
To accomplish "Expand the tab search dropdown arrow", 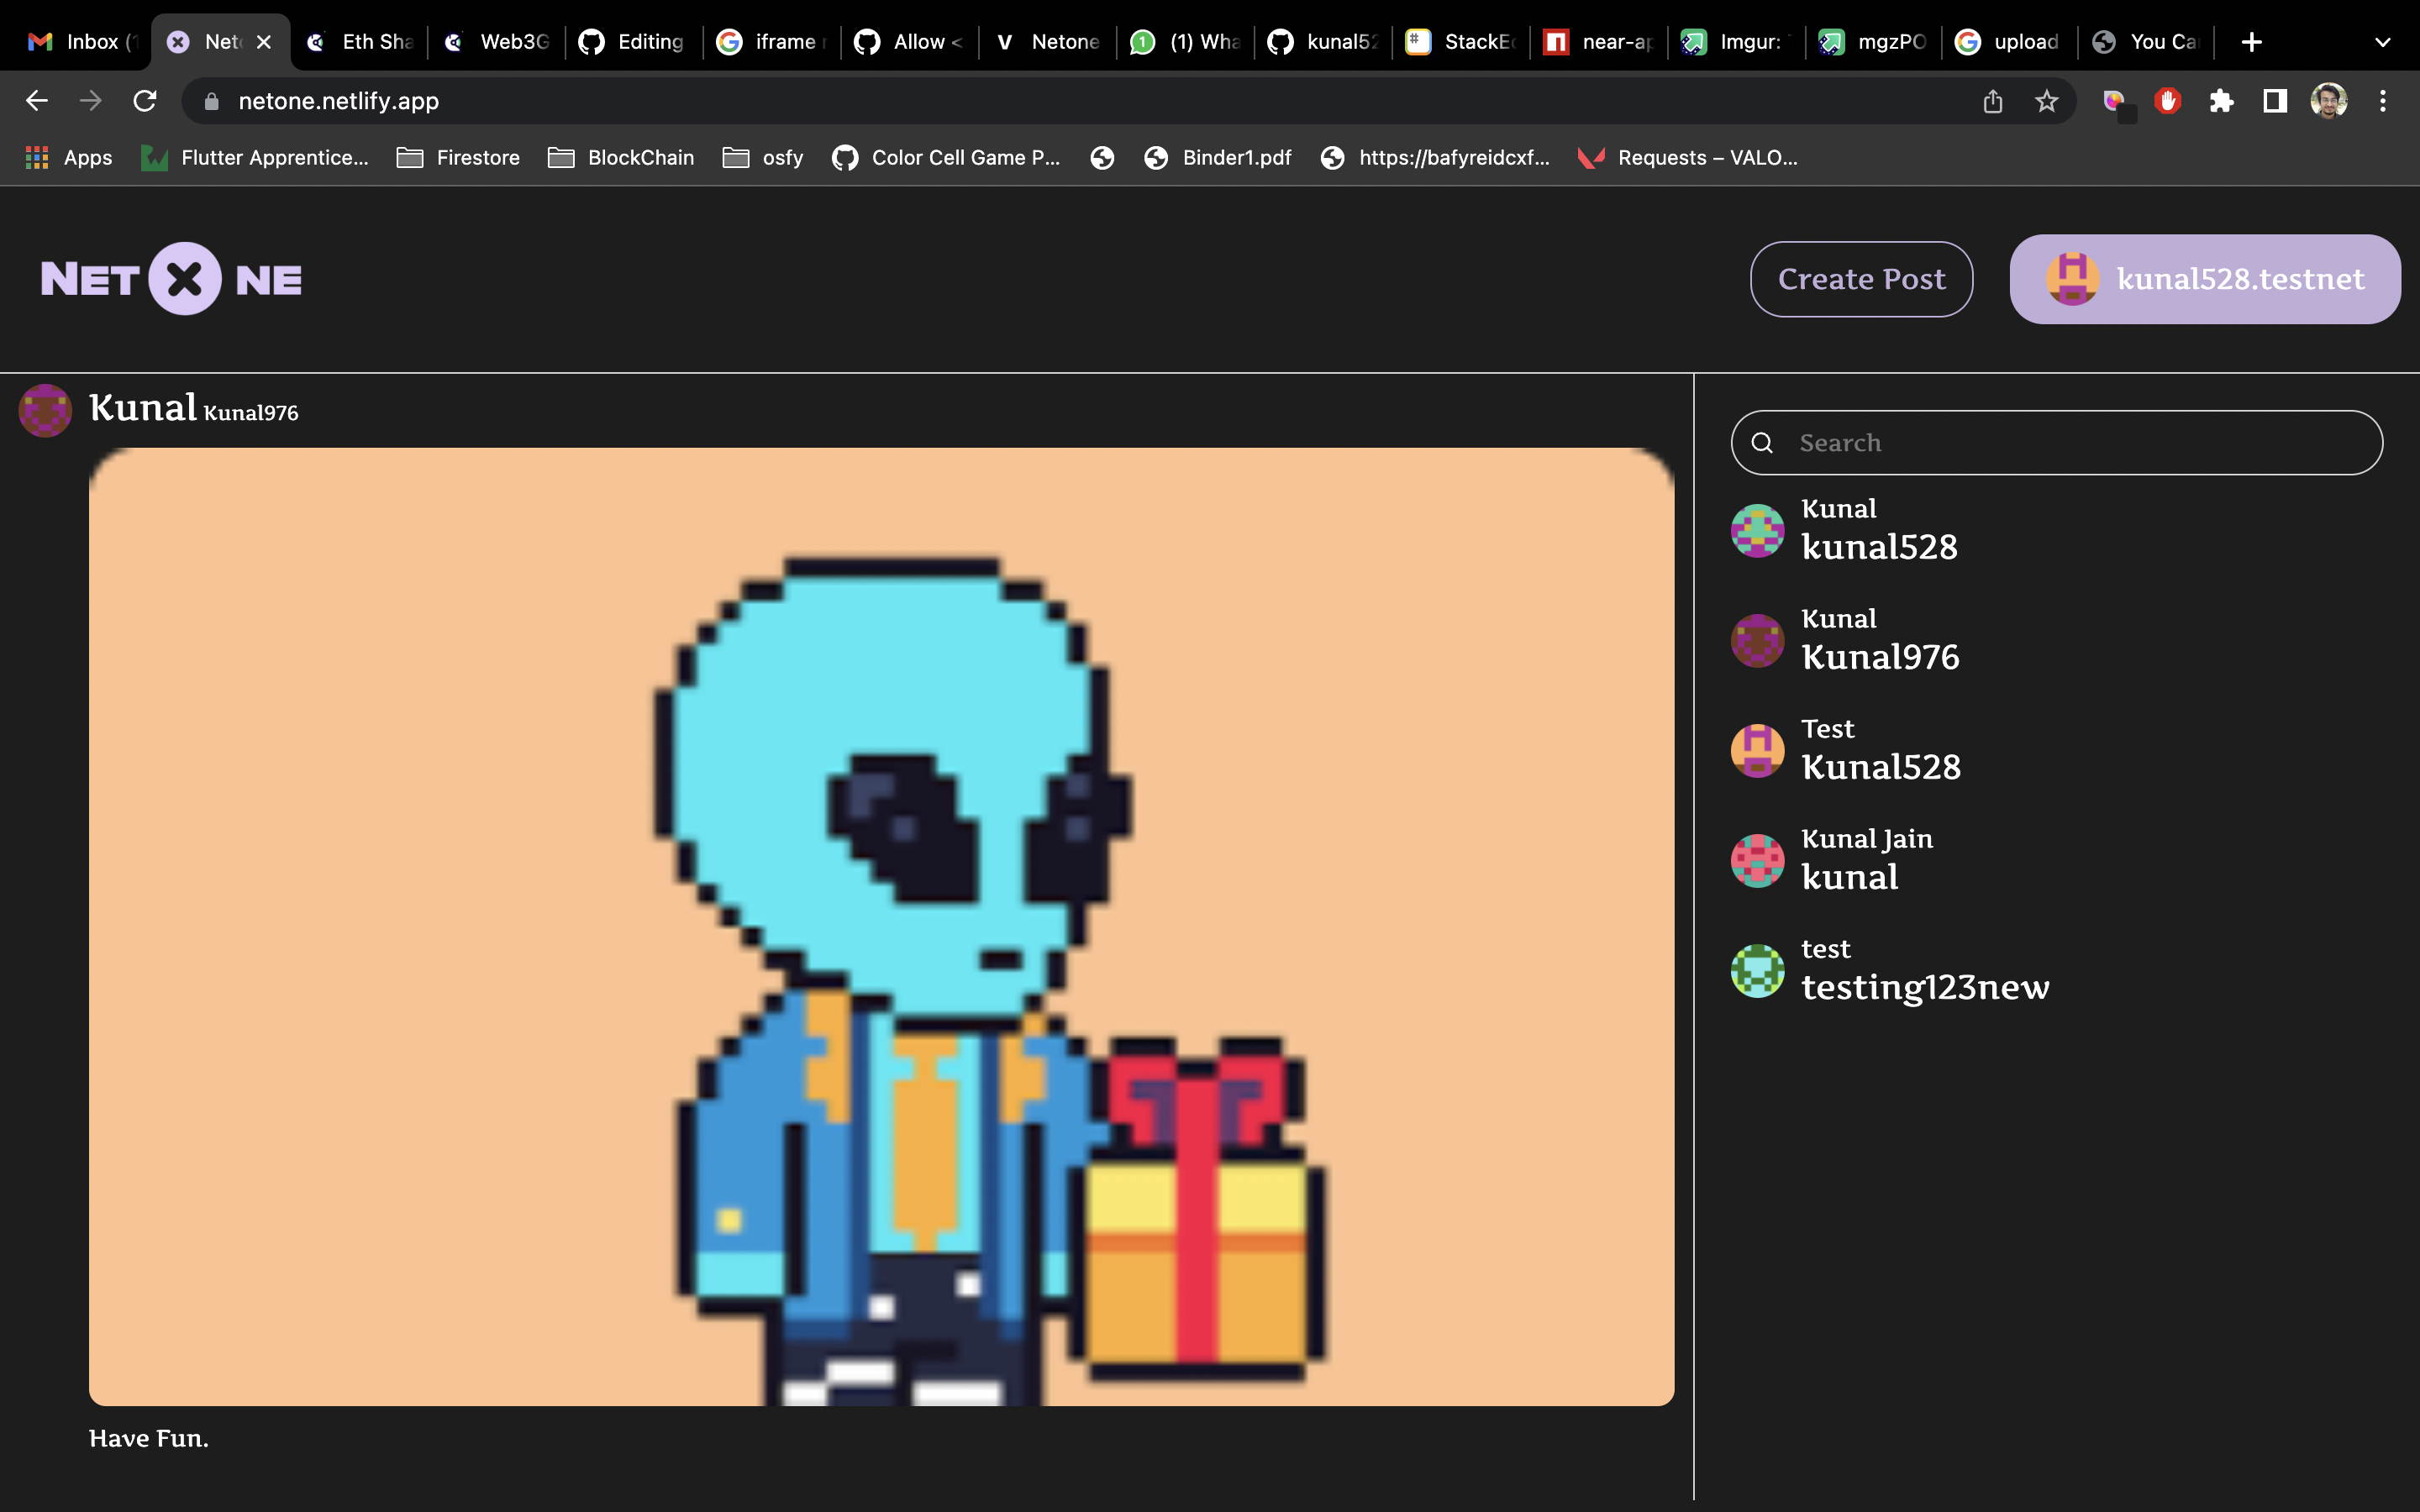I will click(x=2383, y=42).
